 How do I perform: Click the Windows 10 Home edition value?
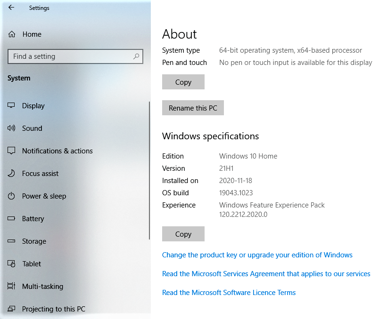(x=248, y=156)
